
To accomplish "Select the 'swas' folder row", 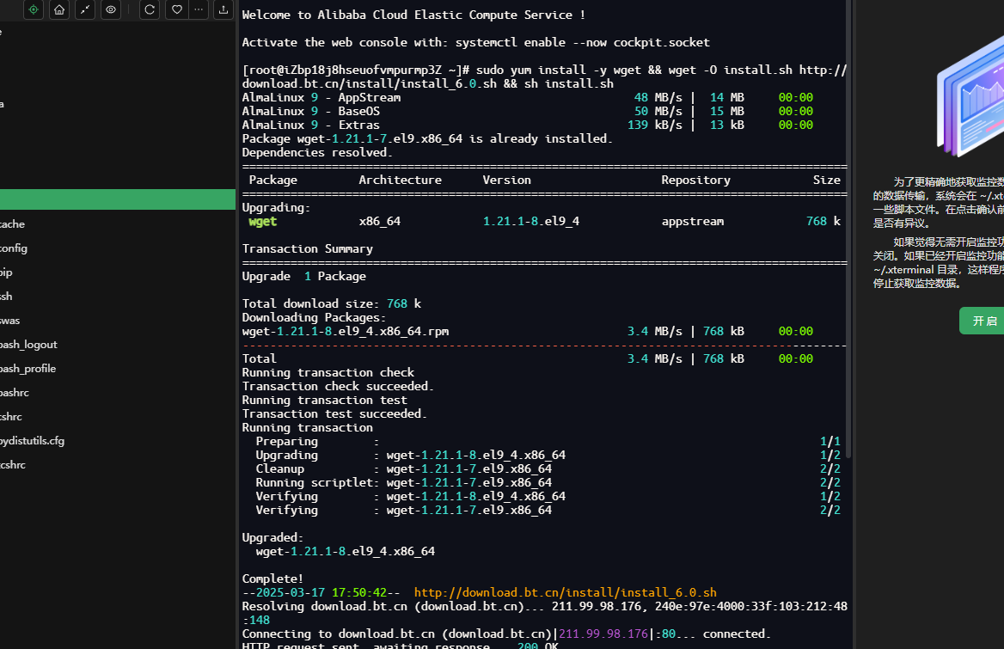I will tap(118, 321).
